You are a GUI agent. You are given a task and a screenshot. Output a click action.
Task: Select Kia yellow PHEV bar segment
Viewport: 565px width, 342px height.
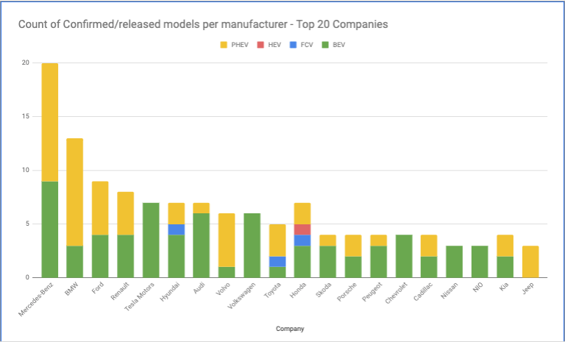[505, 246]
